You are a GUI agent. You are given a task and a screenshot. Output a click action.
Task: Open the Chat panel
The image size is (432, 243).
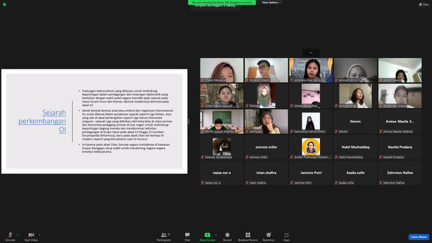188,236
